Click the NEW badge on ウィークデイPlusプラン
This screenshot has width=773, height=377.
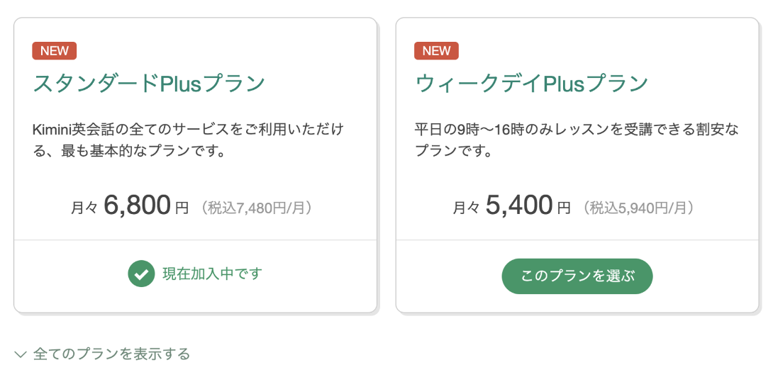tap(436, 51)
